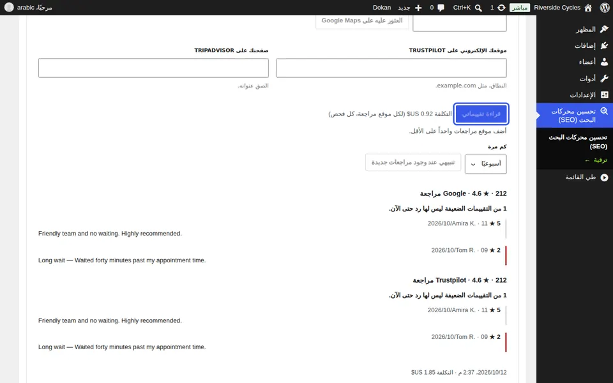Expand the أسبوعيًا frequency dropdown
Viewport: 613px width, 383px height.
(x=485, y=164)
